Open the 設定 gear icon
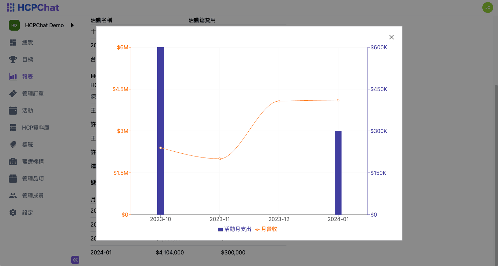498x266 pixels. [x=13, y=213]
